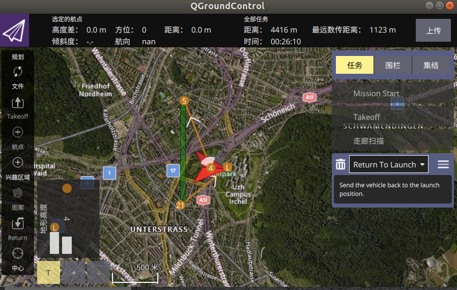Click the route 1 road sign on map

(109, 173)
